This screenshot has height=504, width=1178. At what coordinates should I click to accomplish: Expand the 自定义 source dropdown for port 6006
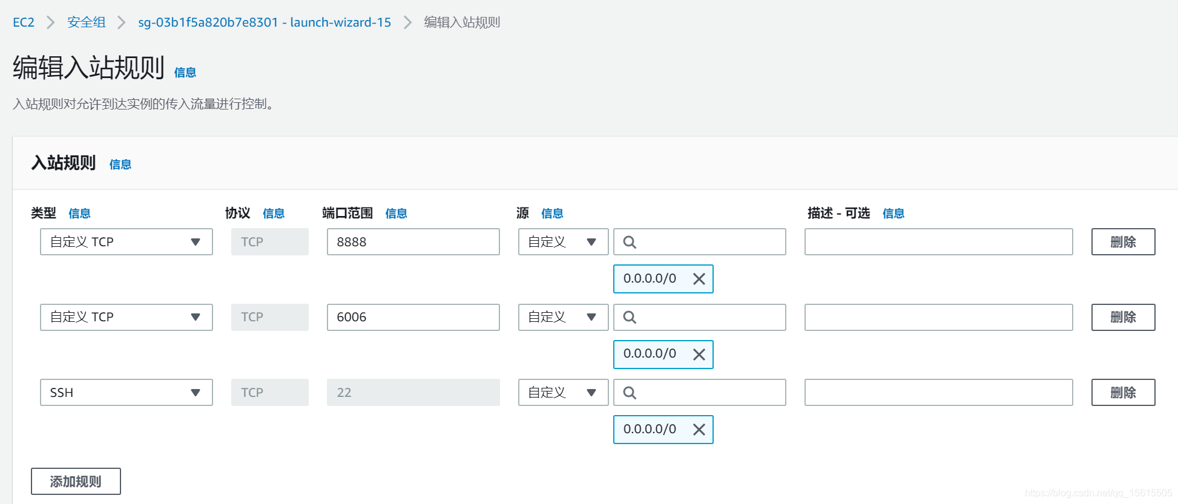563,317
